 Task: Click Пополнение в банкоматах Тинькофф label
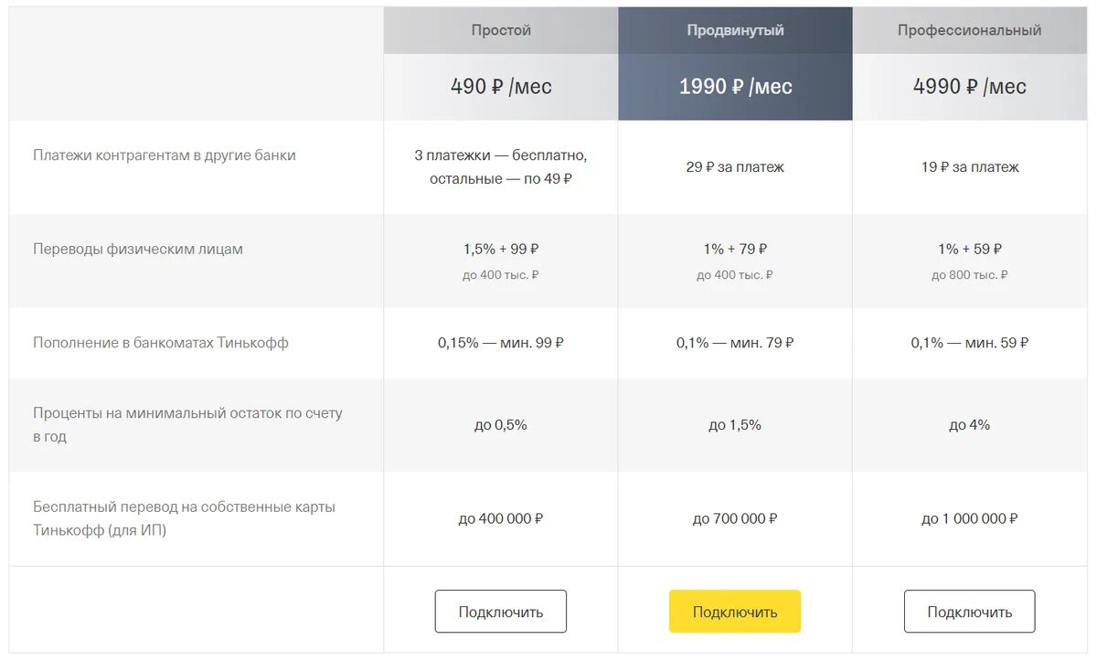(161, 343)
